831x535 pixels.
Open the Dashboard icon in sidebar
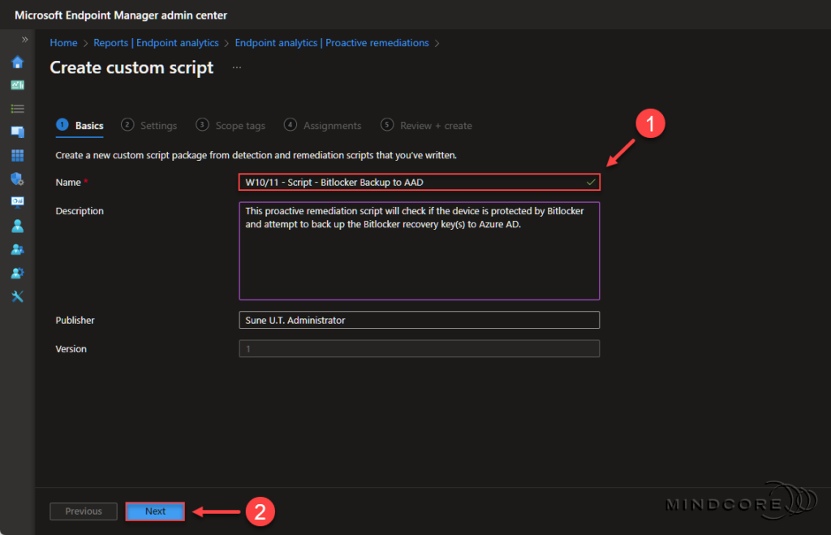point(16,84)
